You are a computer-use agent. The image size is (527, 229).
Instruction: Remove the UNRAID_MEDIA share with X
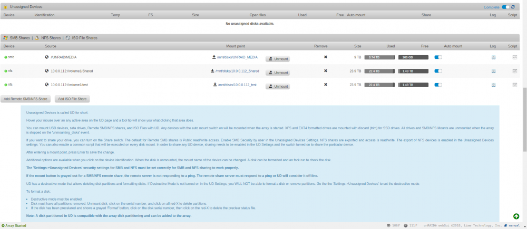[325, 57]
